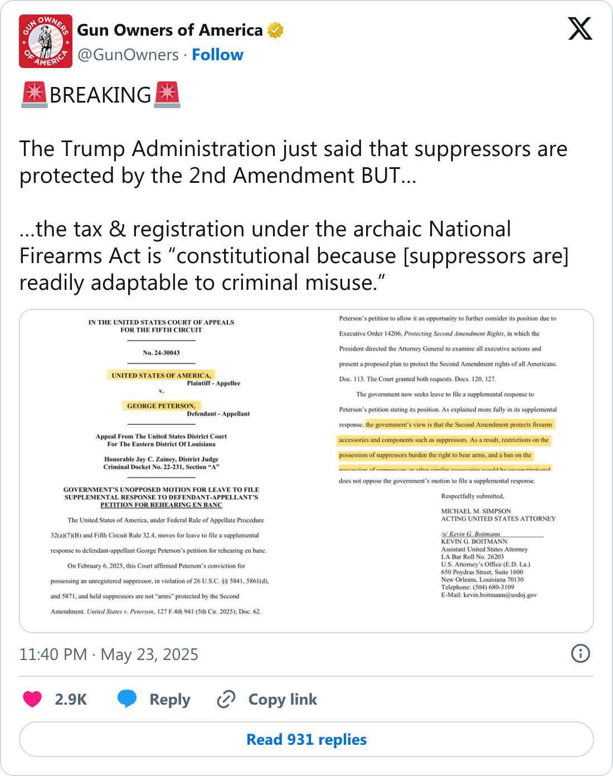The height and width of the screenshot is (776, 613).
Task: Open the info circle icon
Action: (x=580, y=653)
